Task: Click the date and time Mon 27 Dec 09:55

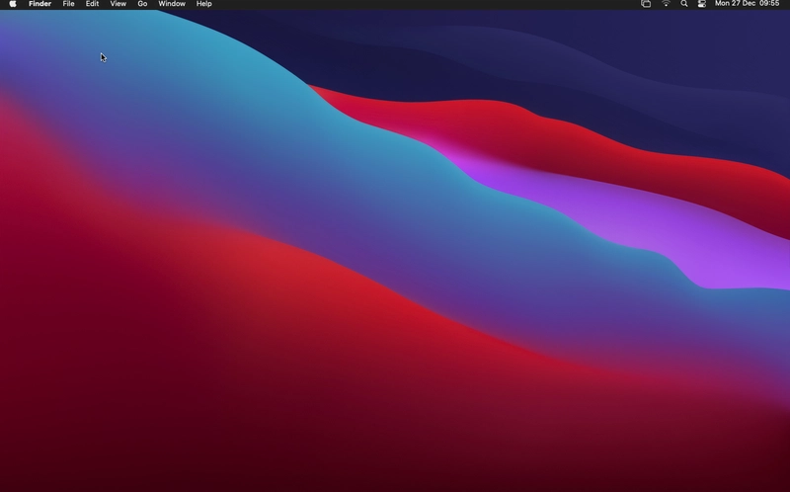Action: 747,4
